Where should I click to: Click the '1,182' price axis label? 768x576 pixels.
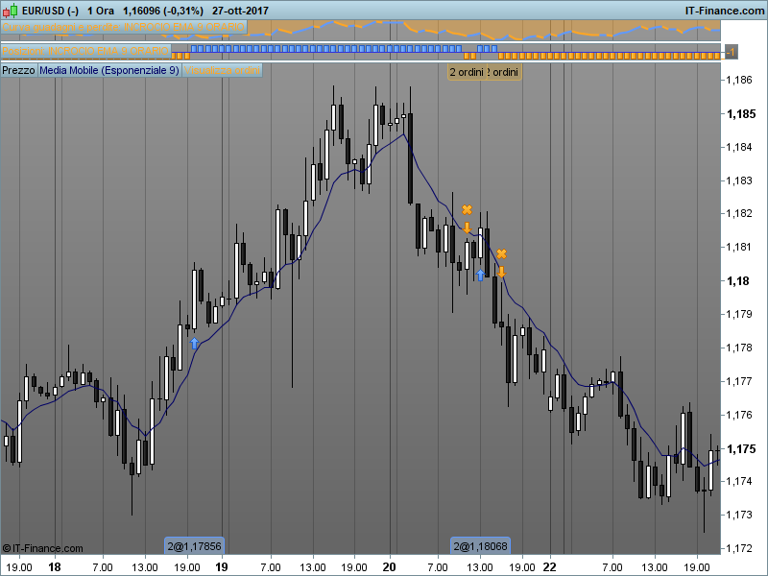(x=739, y=213)
